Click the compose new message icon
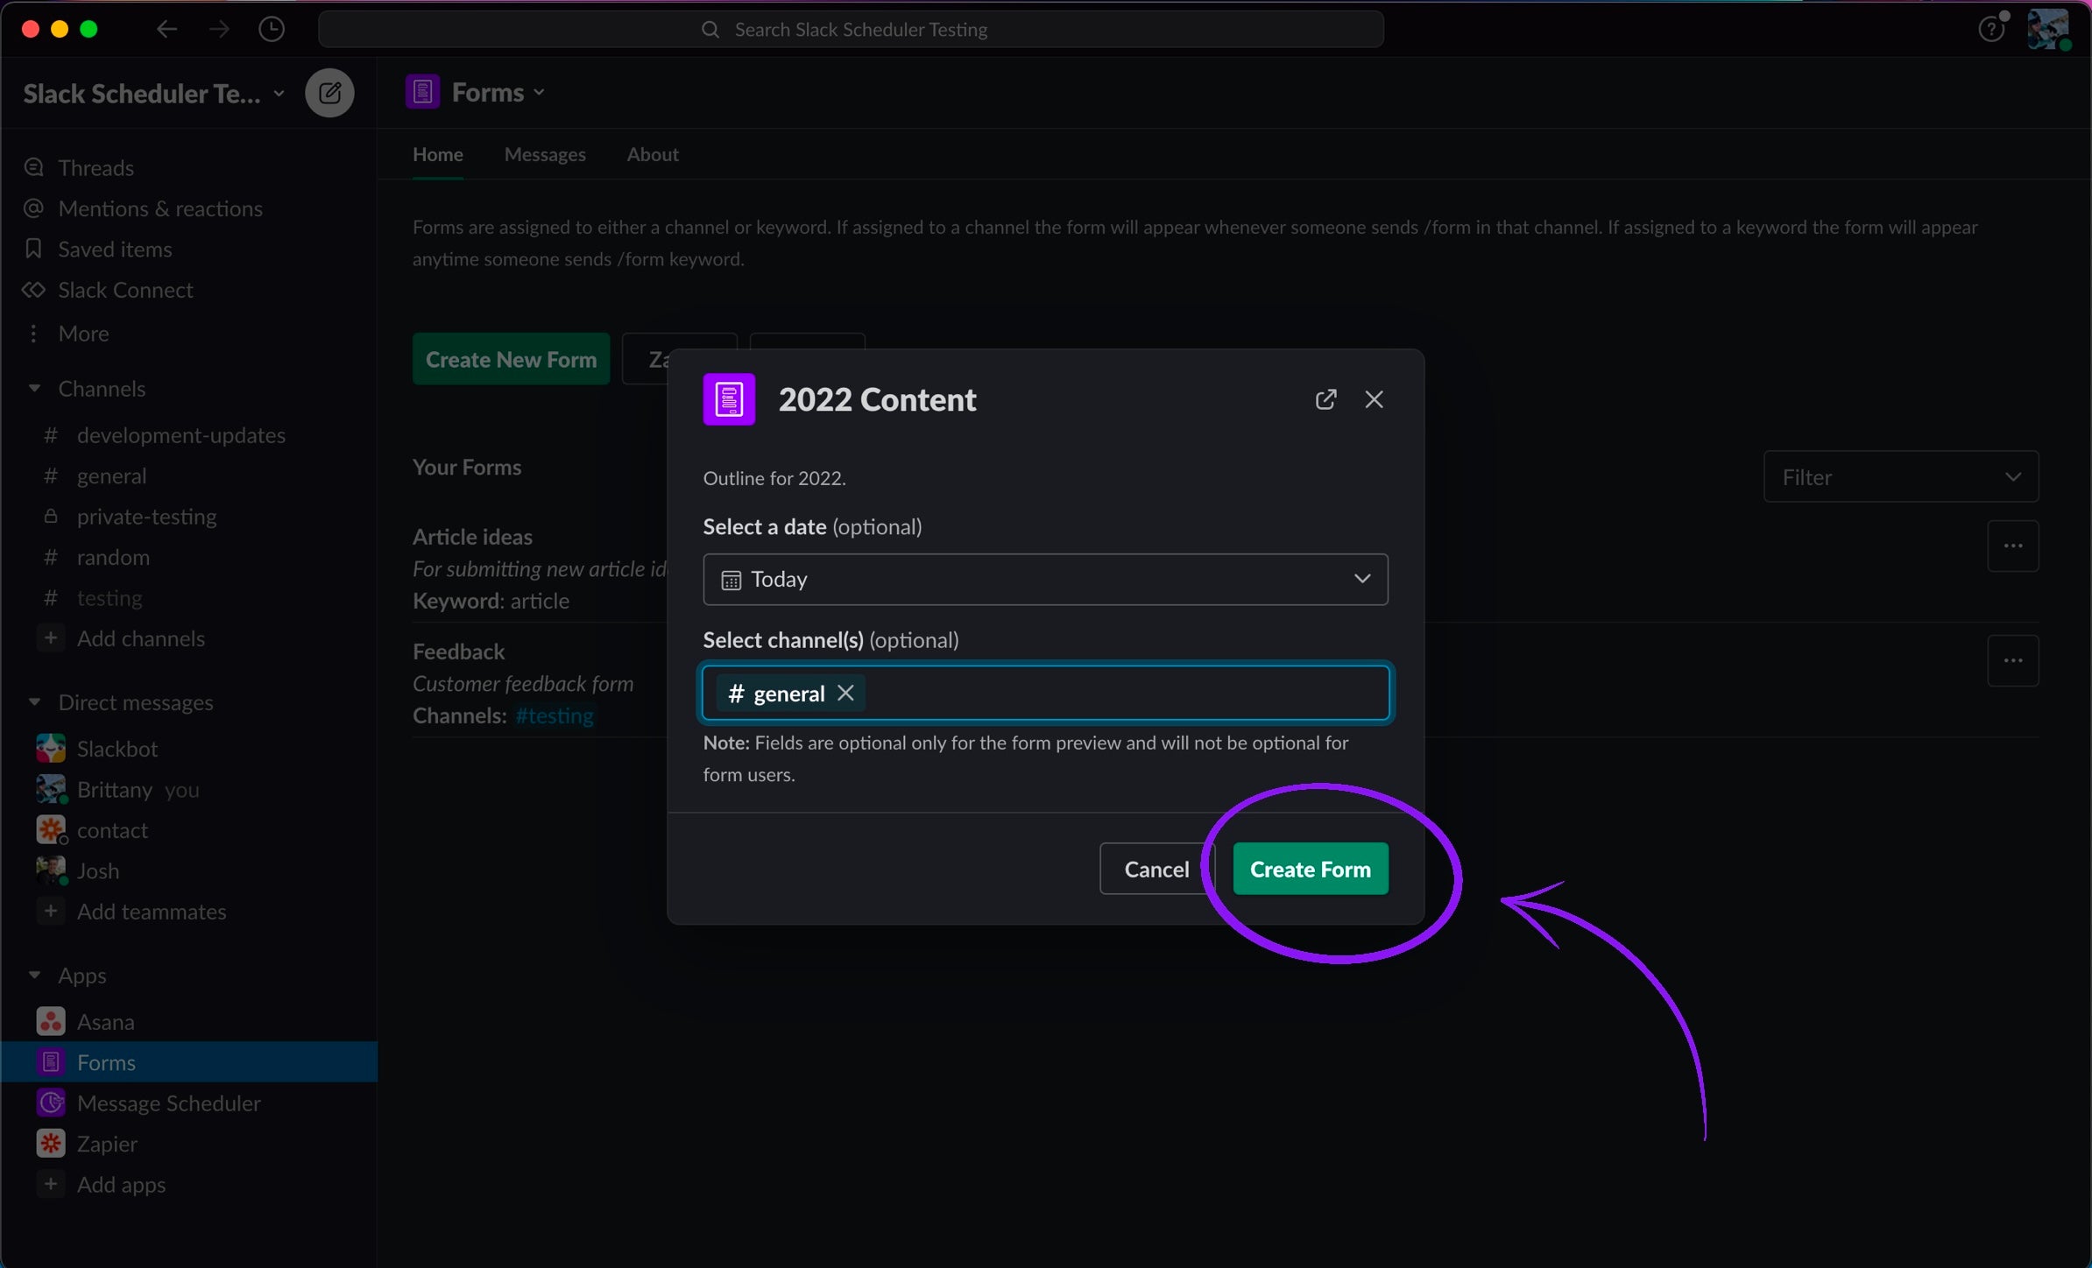 pyautogui.click(x=329, y=93)
